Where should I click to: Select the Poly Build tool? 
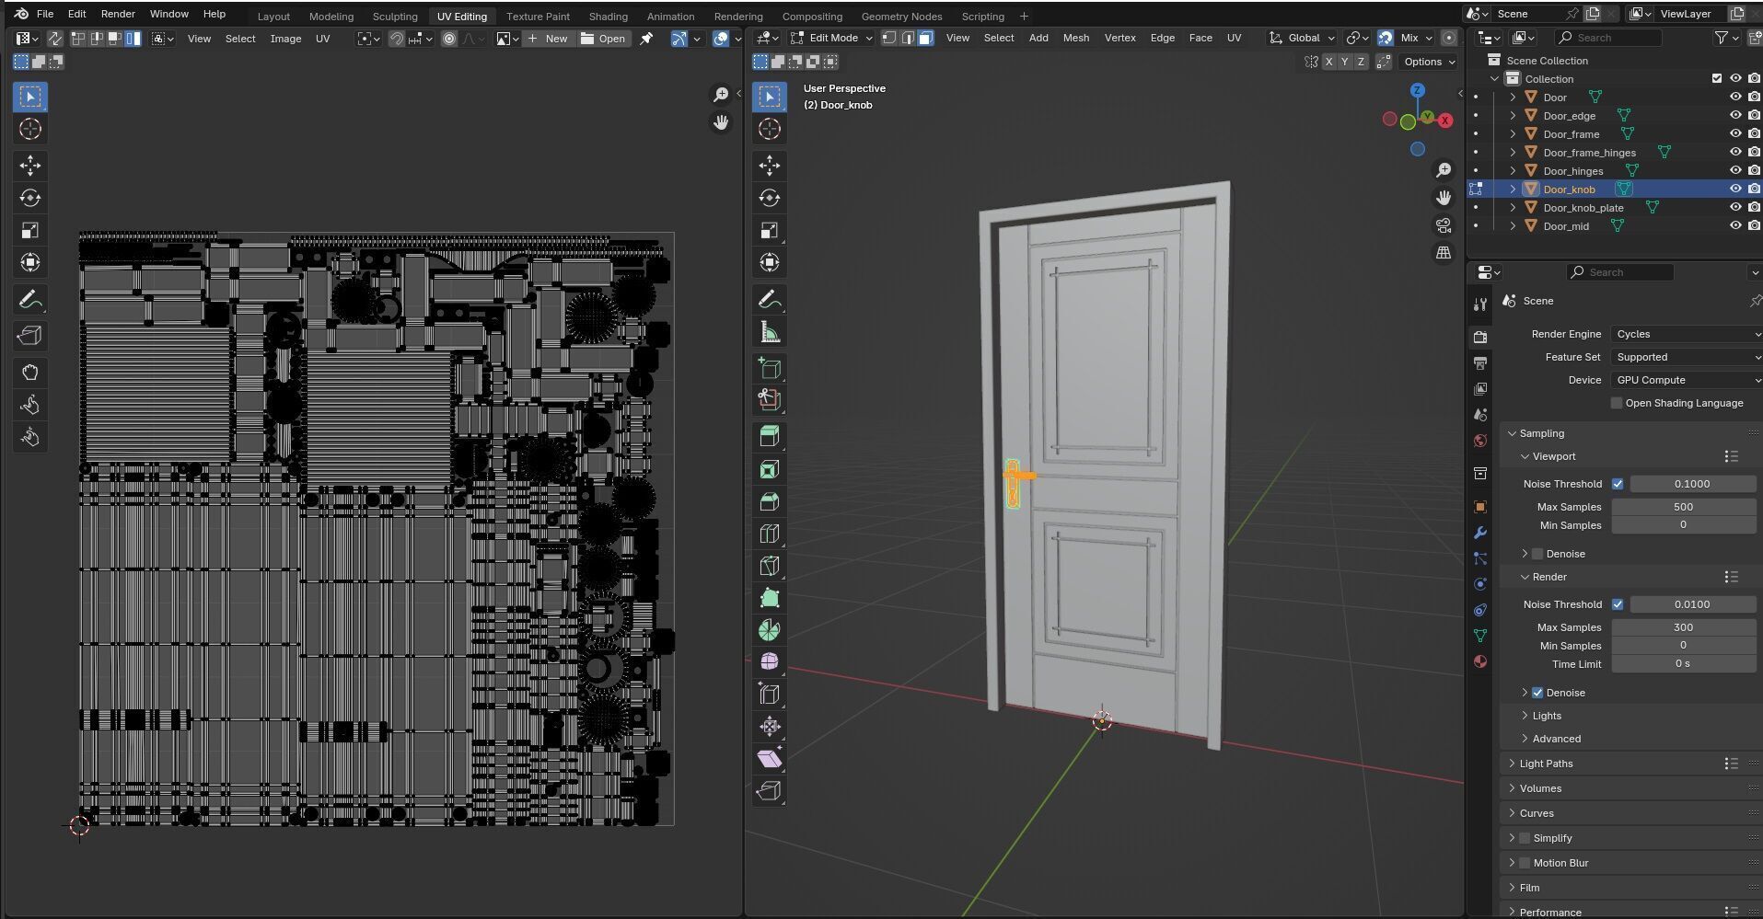pos(770,598)
